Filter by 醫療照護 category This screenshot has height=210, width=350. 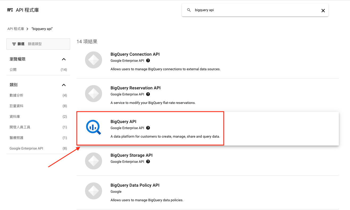pos(38,138)
